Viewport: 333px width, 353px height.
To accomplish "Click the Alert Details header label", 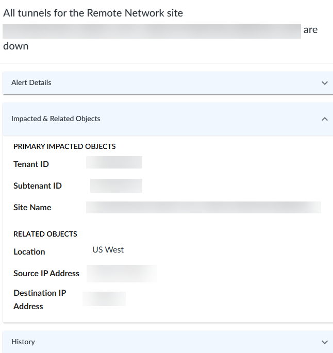I will click(x=31, y=82).
